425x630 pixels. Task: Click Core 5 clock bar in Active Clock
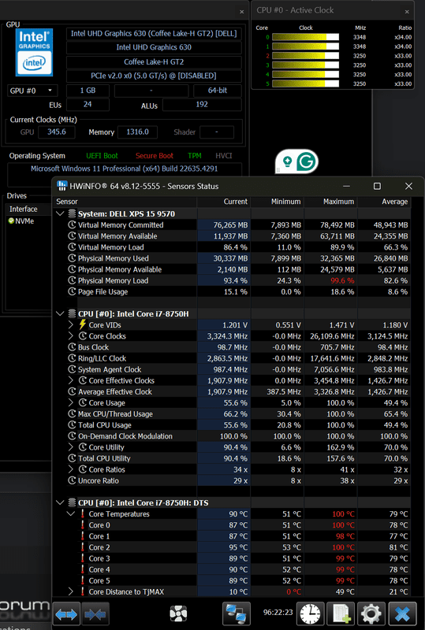[x=305, y=83]
